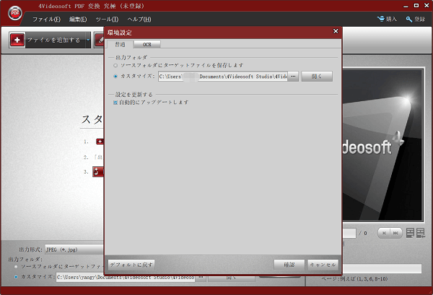Image resolution: width=433 pixels, height=295 pixels.
Task: Click the last page navigation icon
Action: (x=397, y=232)
